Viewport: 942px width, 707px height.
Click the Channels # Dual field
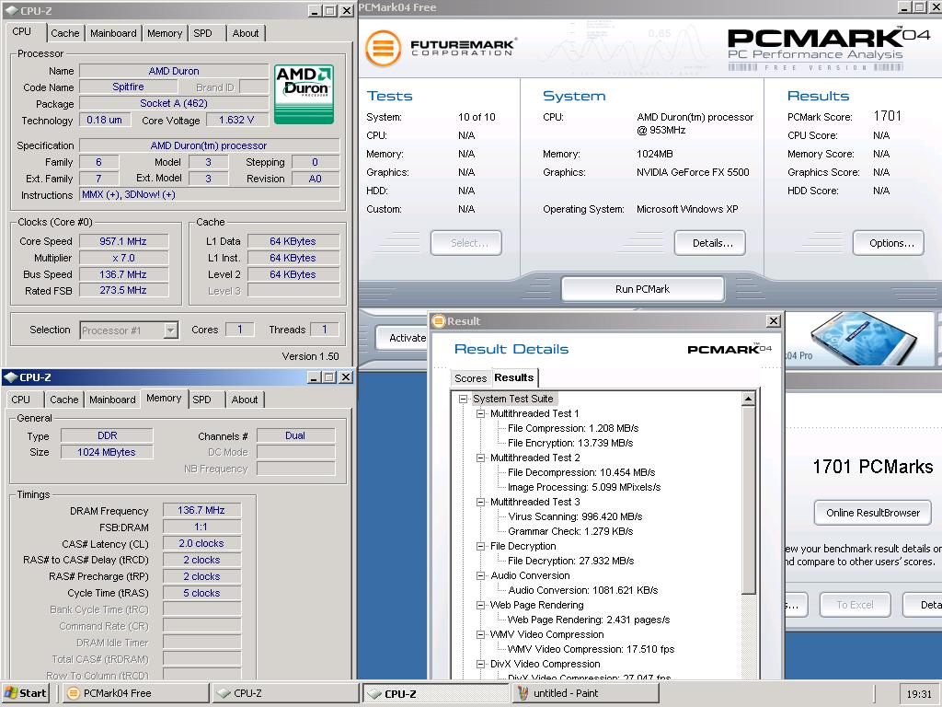pyautogui.click(x=295, y=435)
